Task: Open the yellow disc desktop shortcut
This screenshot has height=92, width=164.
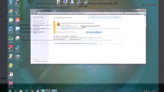Action: (x=11, y=66)
